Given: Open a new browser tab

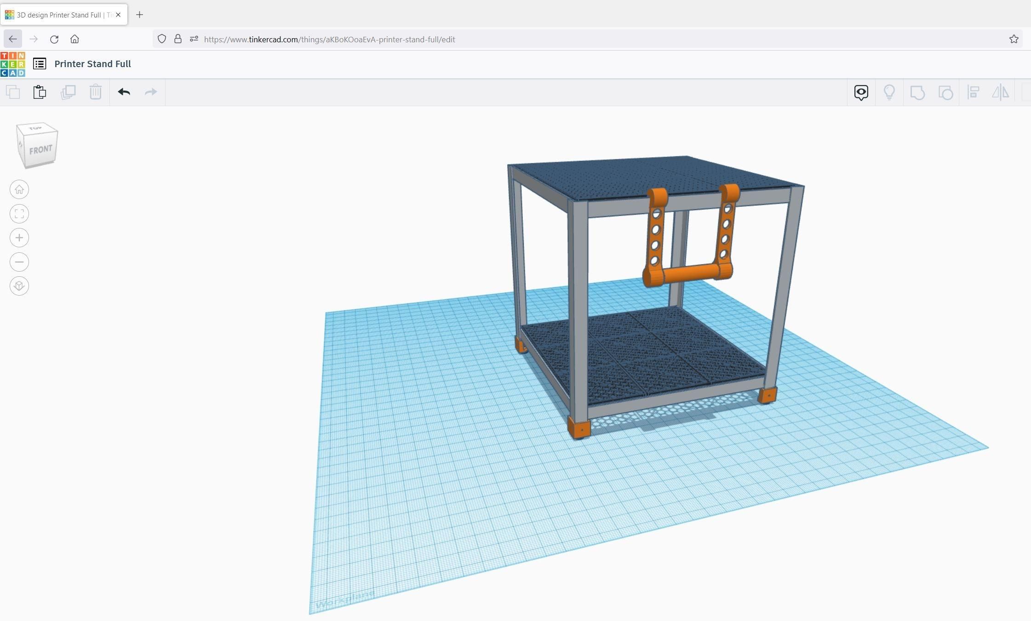Looking at the screenshot, I should click(x=139, y=15).
